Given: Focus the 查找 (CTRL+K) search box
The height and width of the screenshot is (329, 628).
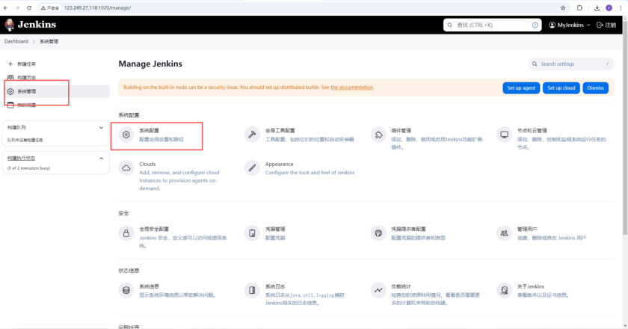Looking at the screenshot, I should click(492, 25).
